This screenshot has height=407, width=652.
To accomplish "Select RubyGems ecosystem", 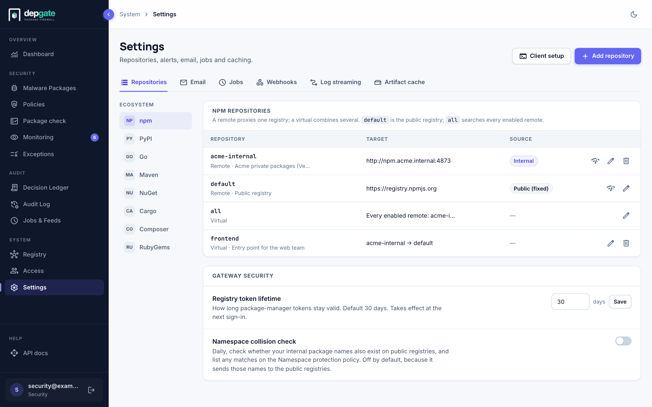I will tap(156, 247).
